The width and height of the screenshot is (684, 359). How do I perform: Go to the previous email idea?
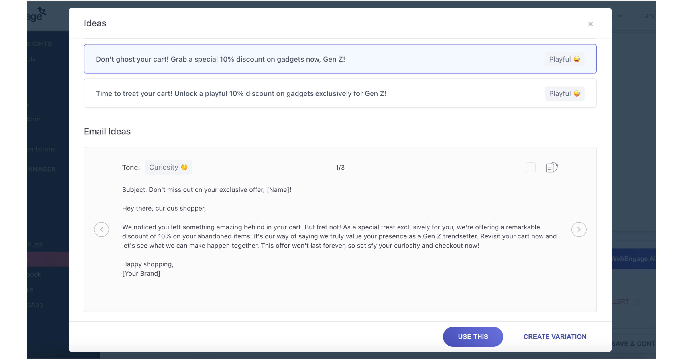[x=101, y=229]
